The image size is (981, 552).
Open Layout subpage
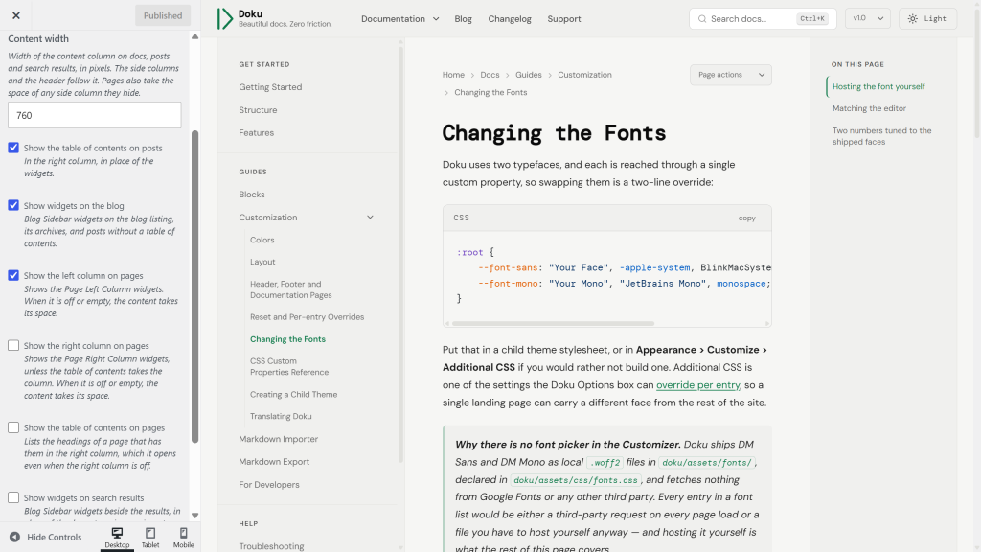pyautogui.click(x=262, y=262)
